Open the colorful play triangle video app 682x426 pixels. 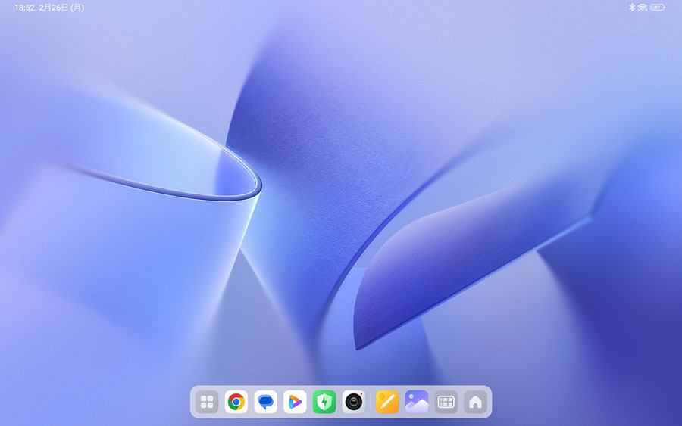click(295, 402)
